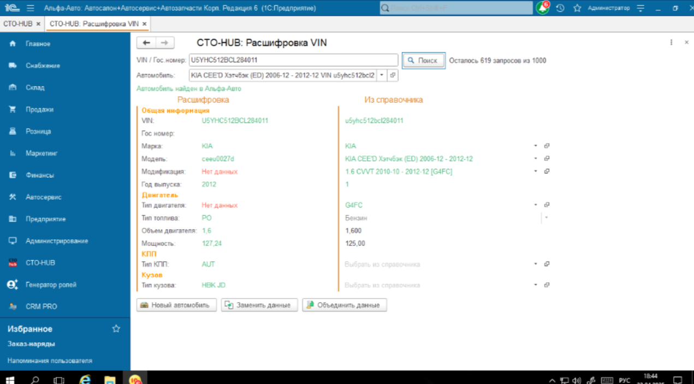Open the Генератор ролей section

51,285
